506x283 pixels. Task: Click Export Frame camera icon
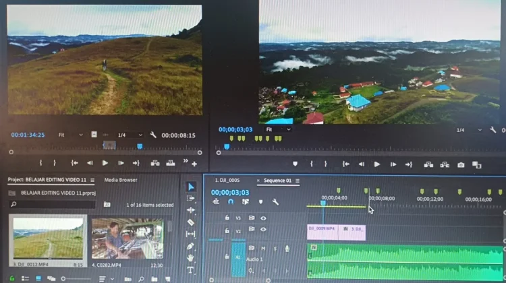[461, 165]
